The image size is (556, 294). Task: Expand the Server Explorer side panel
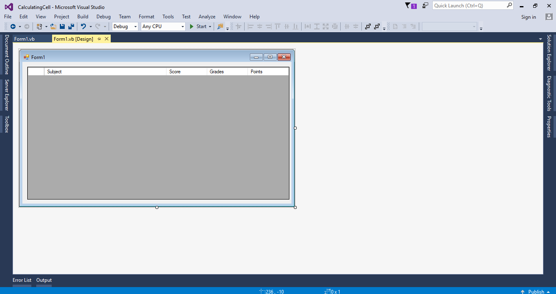click(x=6, y=95)
